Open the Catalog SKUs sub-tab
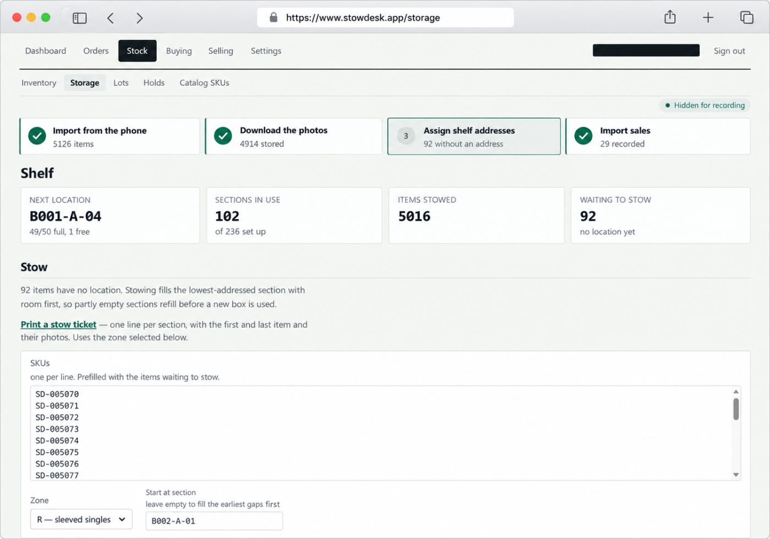 click(x=204, y=82)
